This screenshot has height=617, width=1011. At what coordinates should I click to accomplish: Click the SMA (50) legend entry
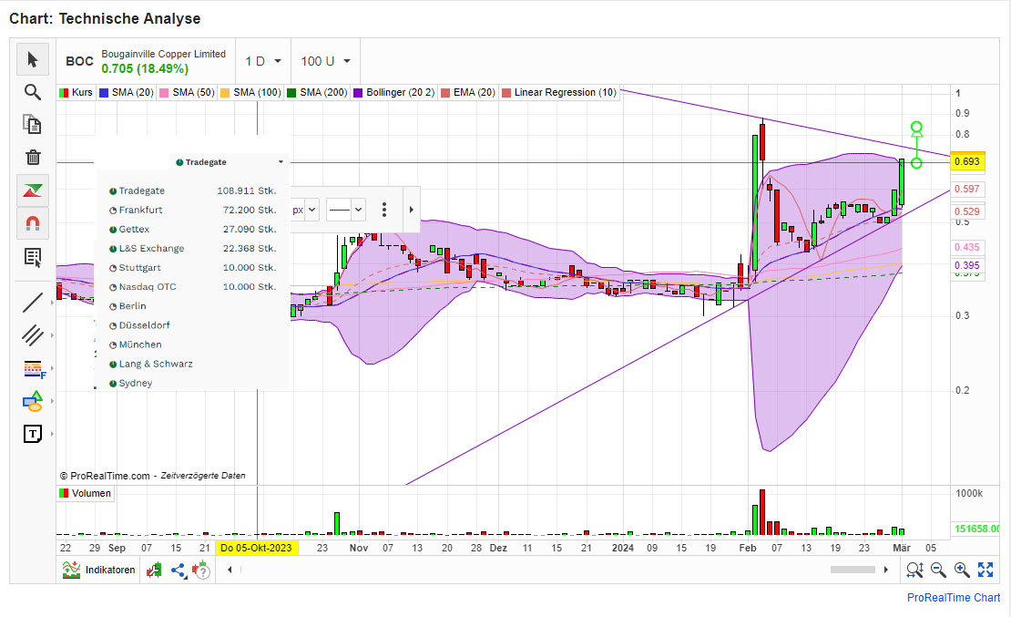pyautogui.click(x=187, y=92)
